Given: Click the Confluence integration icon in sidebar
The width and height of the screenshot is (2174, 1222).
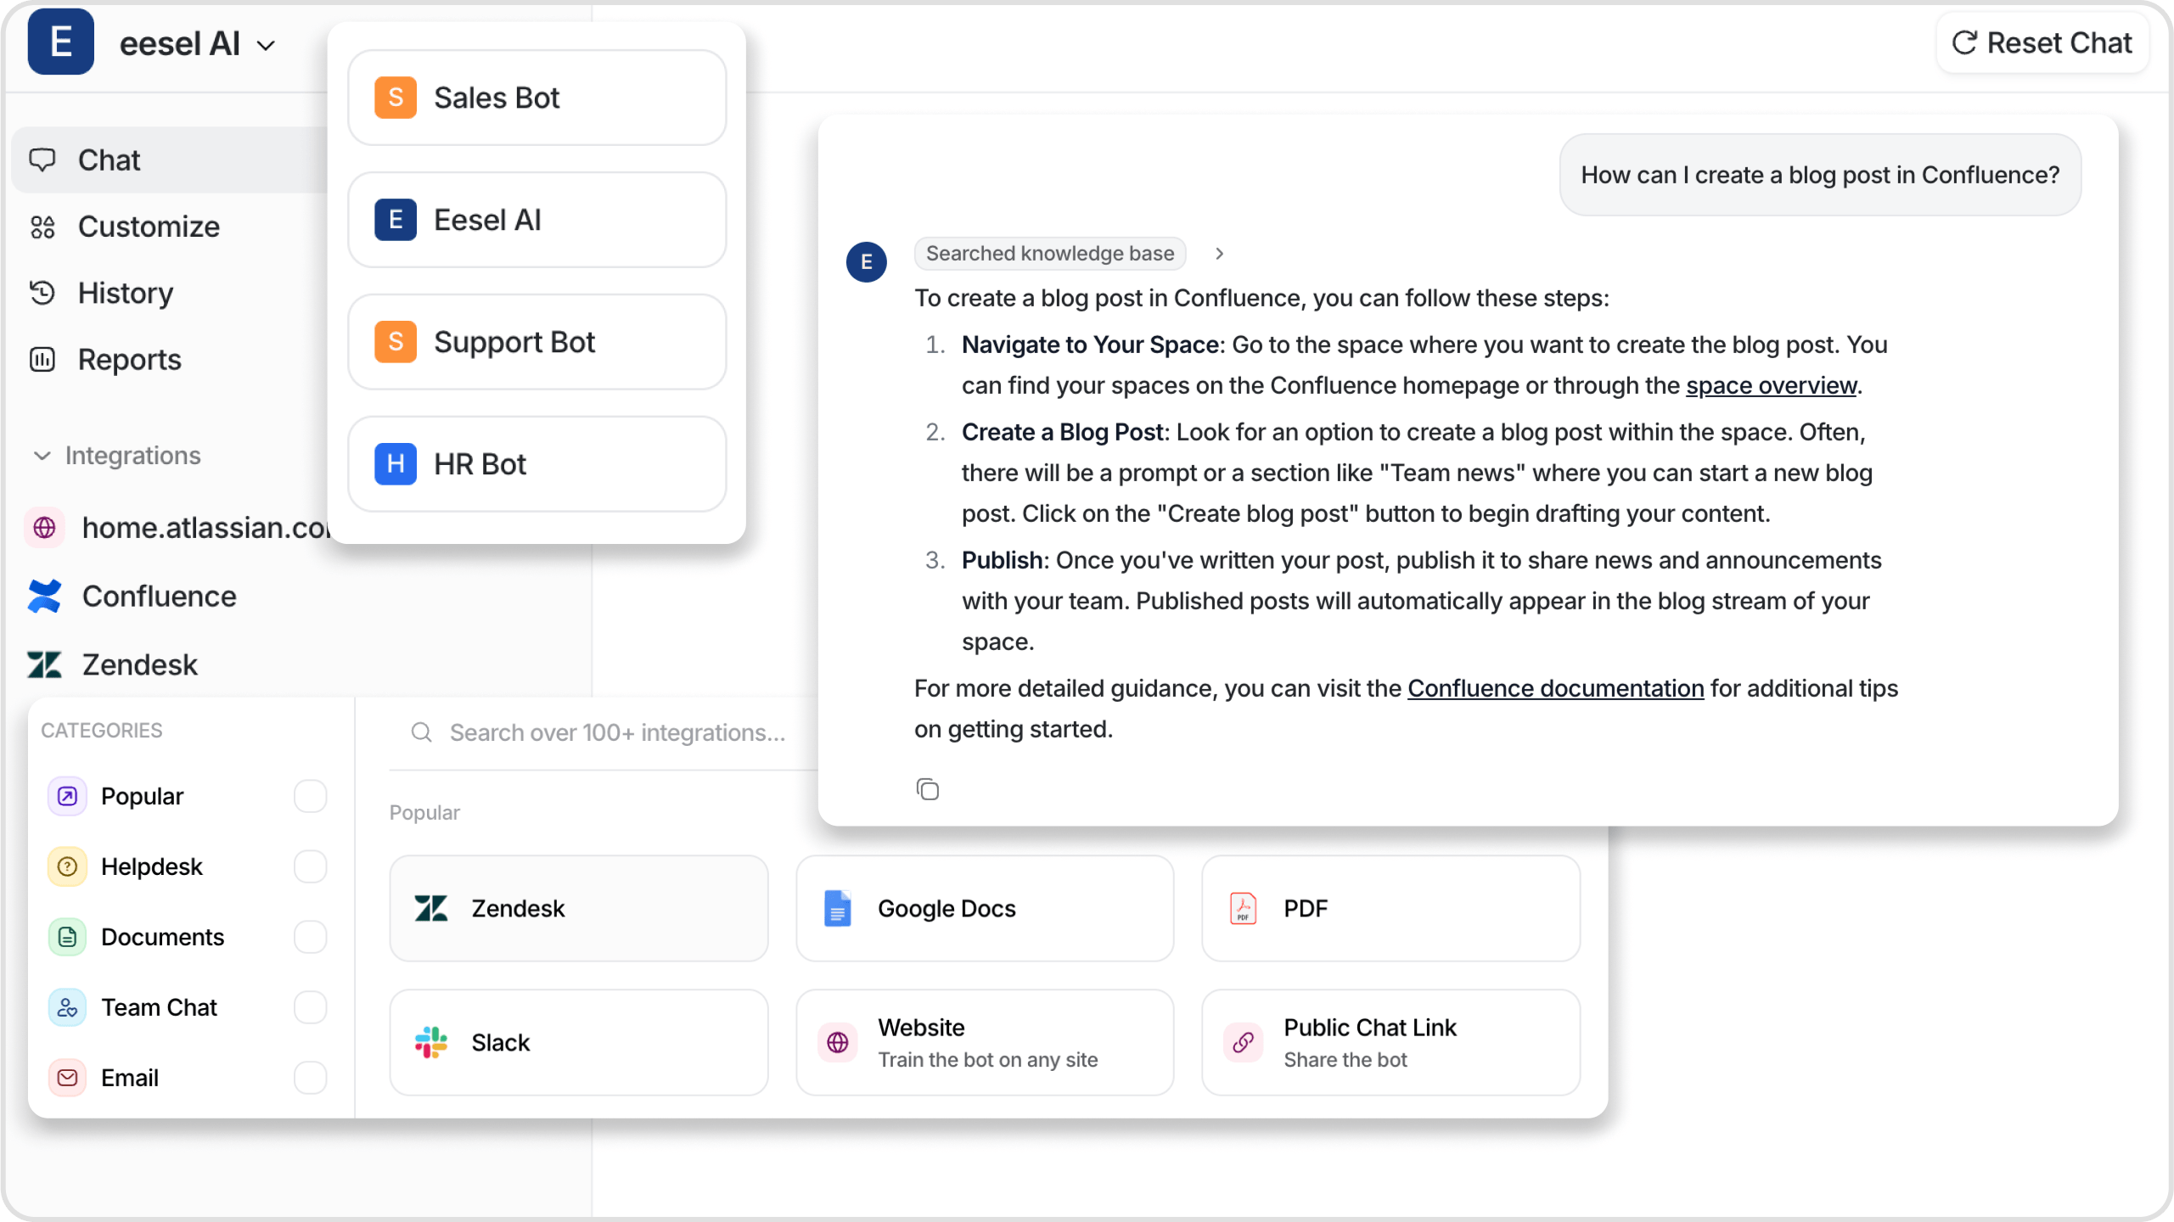Looking at the screenshot, I should pos(44,596).
